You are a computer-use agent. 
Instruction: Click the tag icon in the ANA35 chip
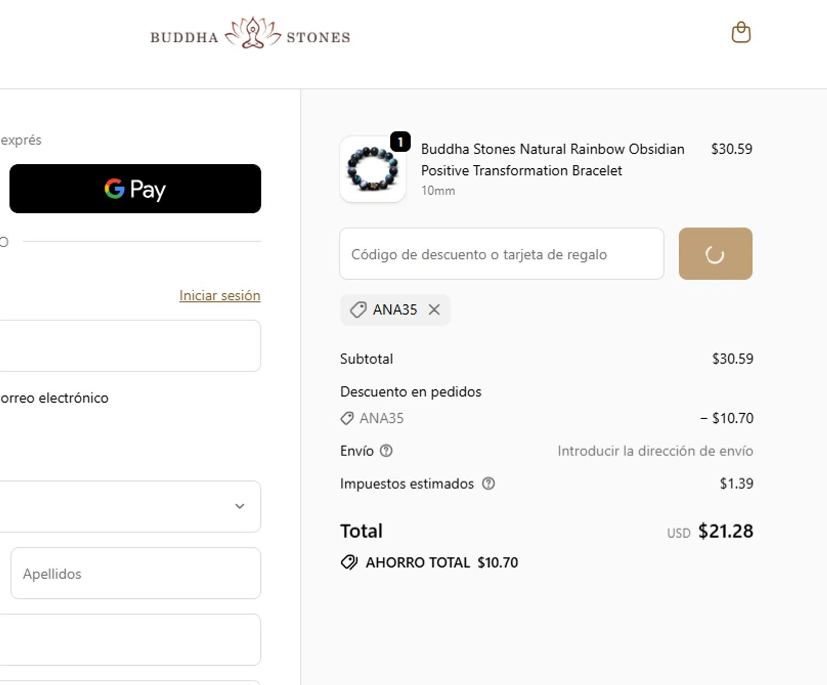click(x=358, y=310)
